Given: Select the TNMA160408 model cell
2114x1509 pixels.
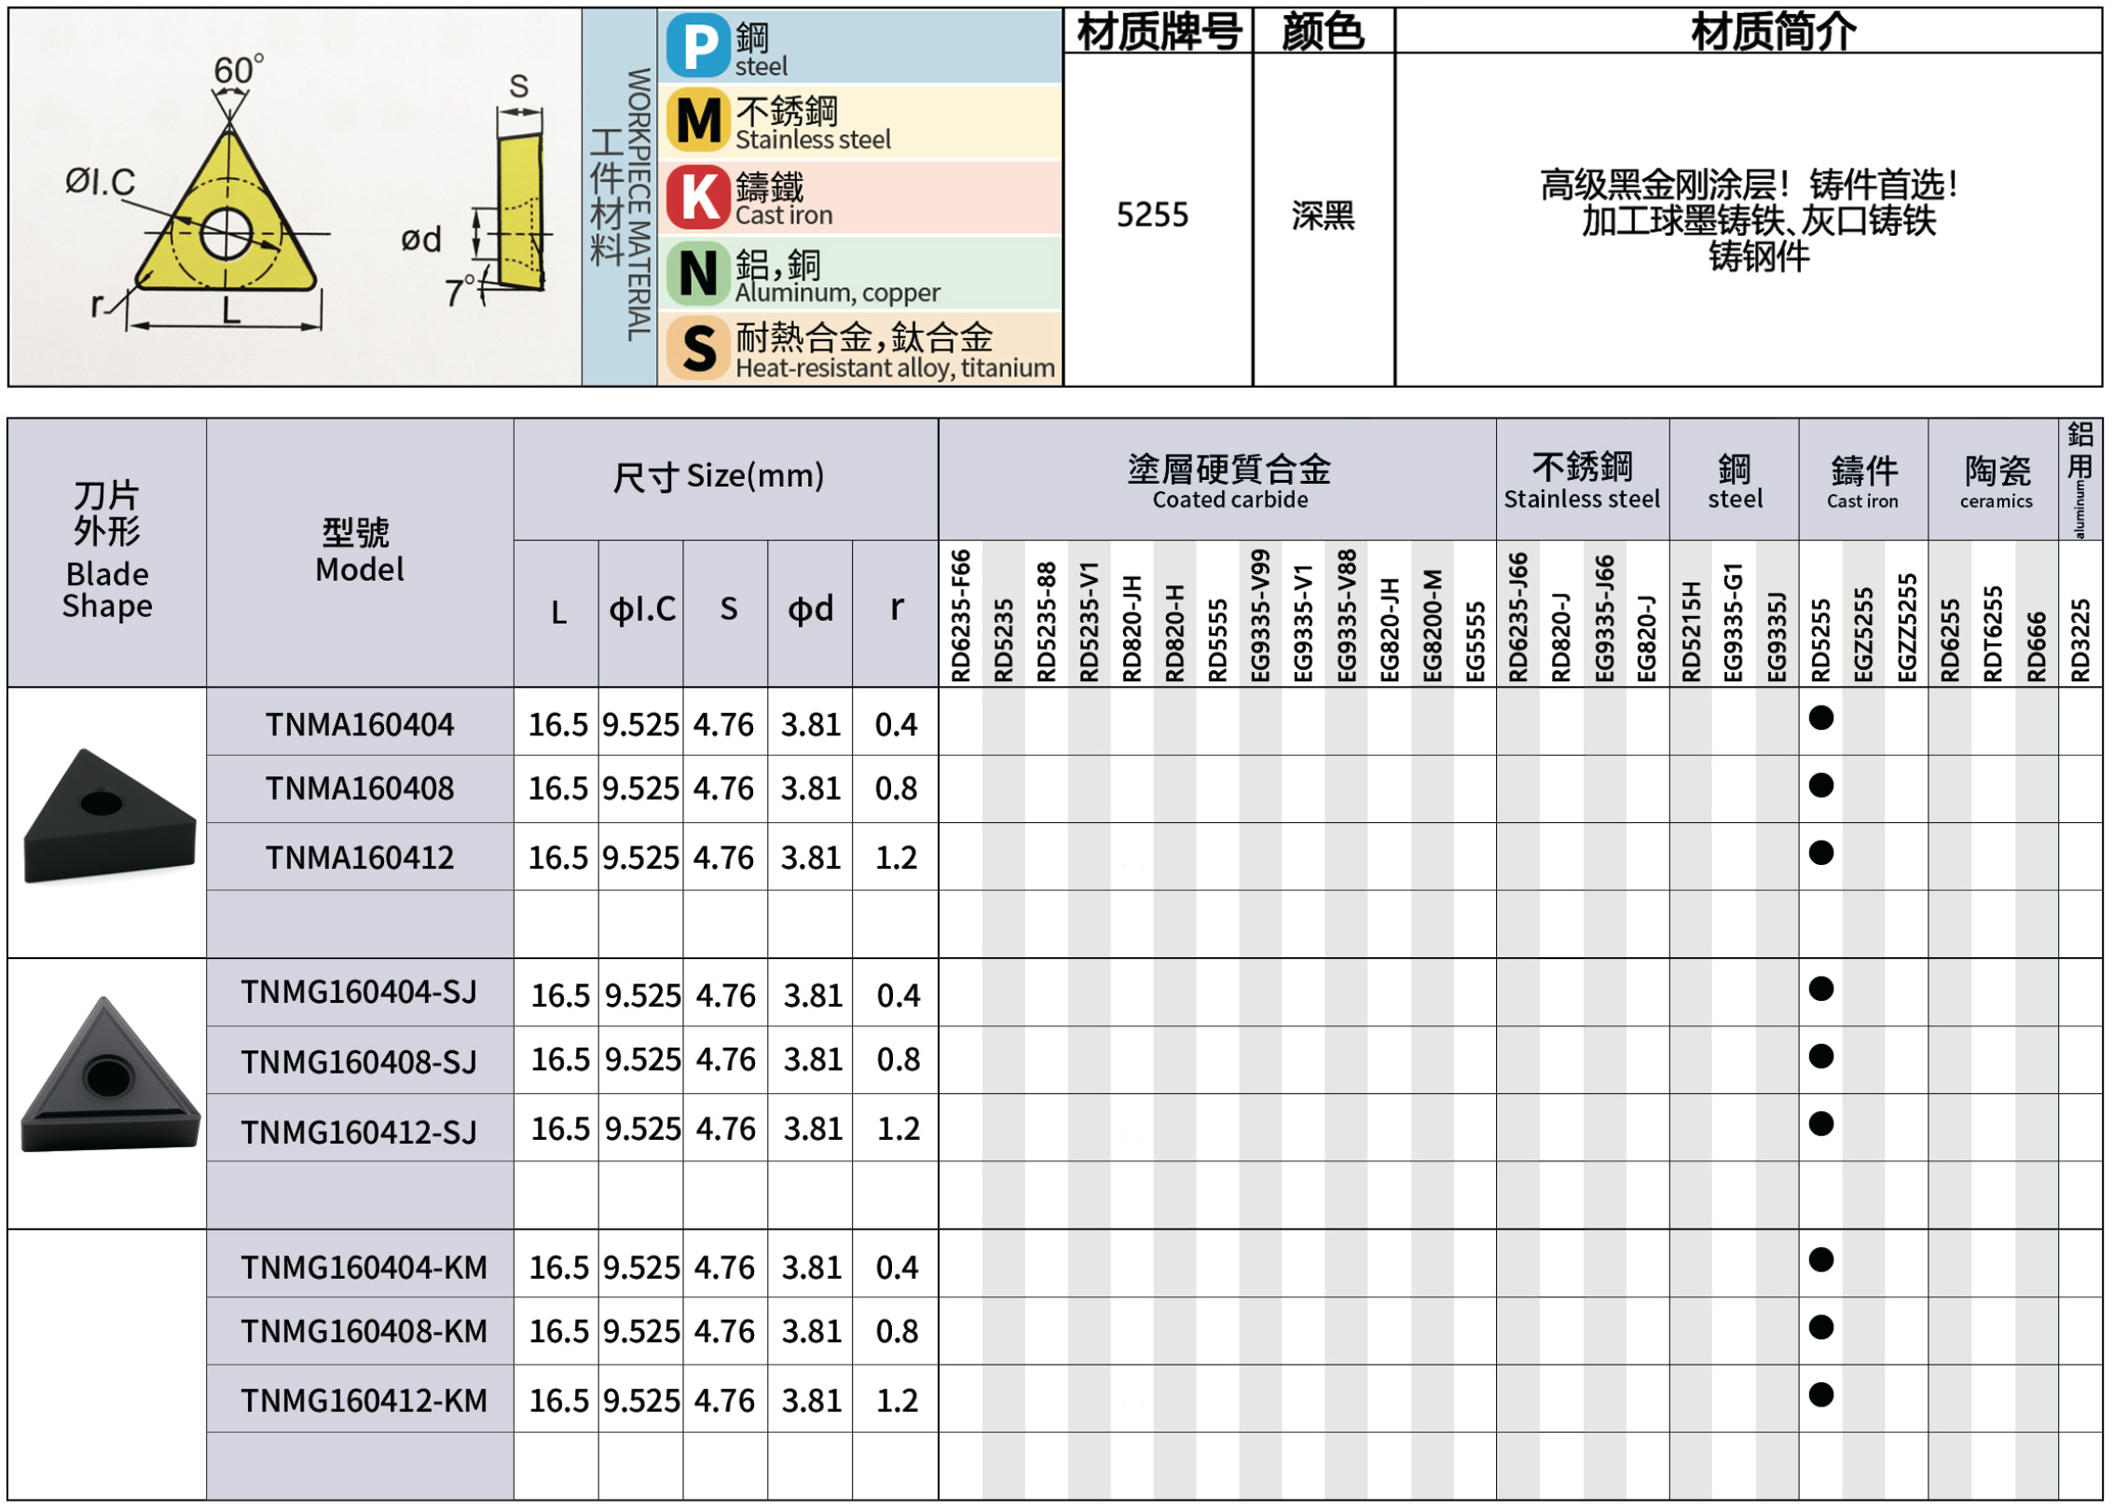Looking at the screenshot, I should pyautogui.click(x=360, y=789).
